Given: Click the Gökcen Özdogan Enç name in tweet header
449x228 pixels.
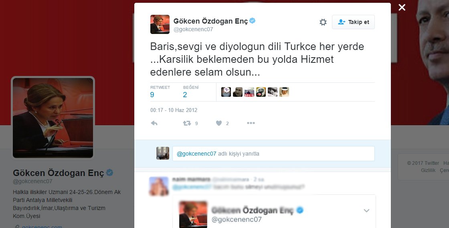Looking at the screenshot, I should tap(211, 21).
